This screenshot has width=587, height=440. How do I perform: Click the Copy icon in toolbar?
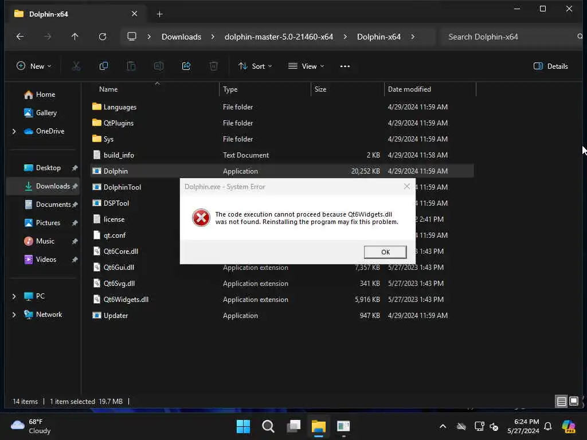104,66
